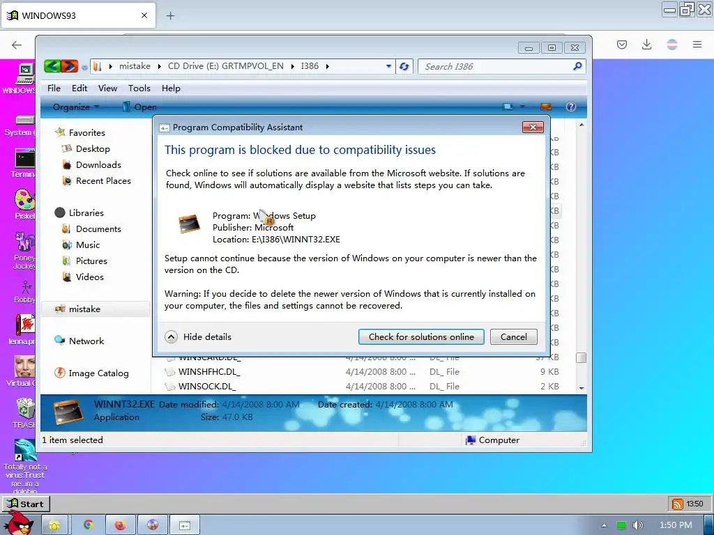
Task: Click the orange Forward arrow in Explorer
Action: click(70, 66)
